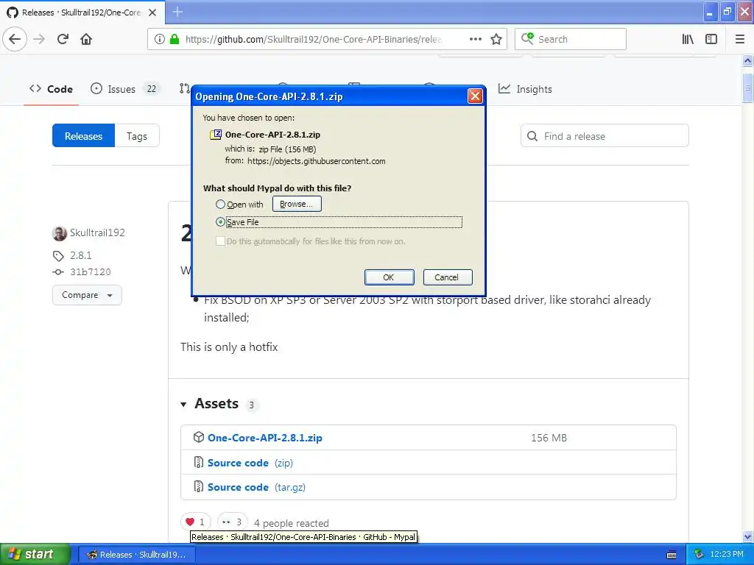The width and height of the screenshot is (754, 565).
Task: Open Skulltrail192 author profile link
Action: (x=98, y=232)
